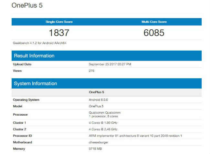This screenshot has width=210, height=154.
Task: Click the Cluster 2 label
Action: pos(19,129)
